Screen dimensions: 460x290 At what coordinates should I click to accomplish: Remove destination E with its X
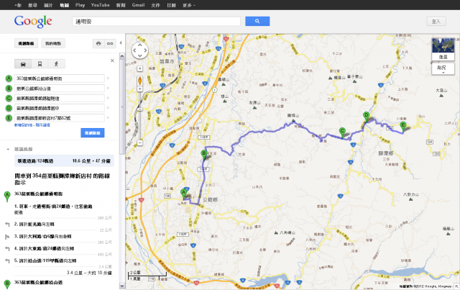coord(108,117)
